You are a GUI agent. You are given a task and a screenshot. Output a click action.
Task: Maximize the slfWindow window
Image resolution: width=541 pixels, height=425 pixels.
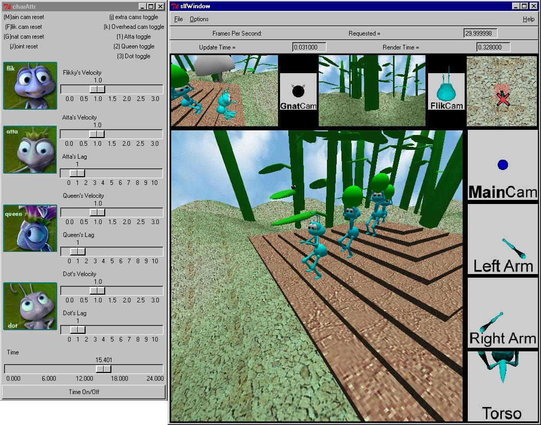click(524, 6)
